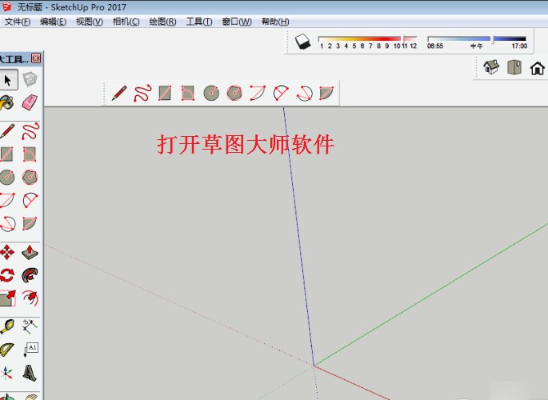Activate the Axes tool

click(x=6, y=373)
